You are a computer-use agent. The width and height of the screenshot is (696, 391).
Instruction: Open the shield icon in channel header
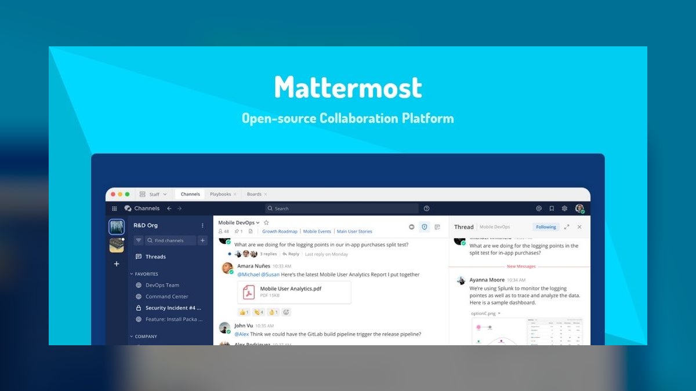pyautogui.click(x=425, y=227)
